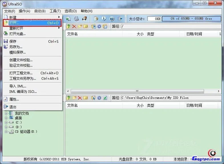Click the 0% of 650MB capacity bar
Image resolution: width=224 pixels, height=164 pixels.
[x=191, y=19]
